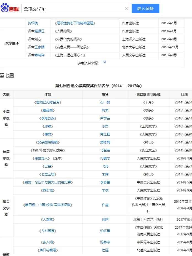The image size is (192, 256).
Task: Open the 《去人间》 work link
Action: tap(48, 242)
